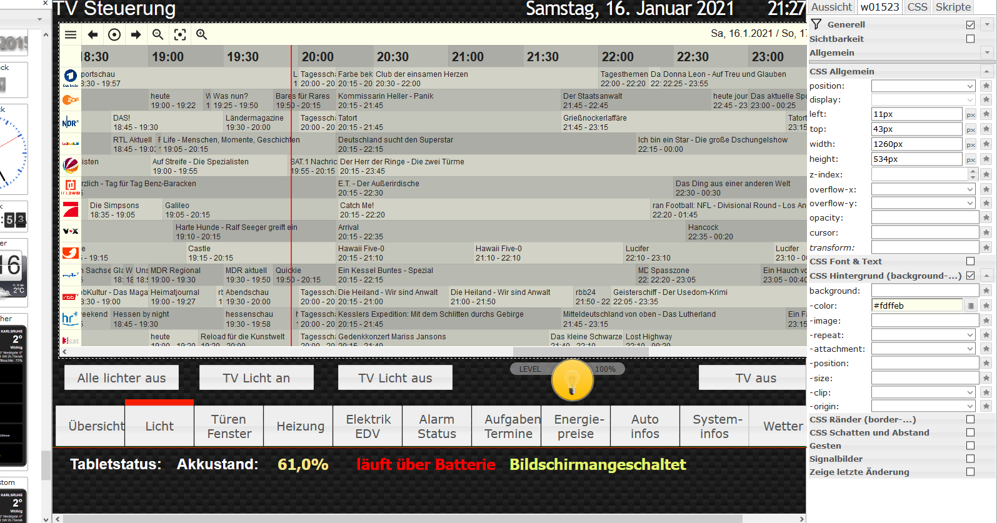Switch to the Skripte tab
997x523 pixels.
pos(953,7)
